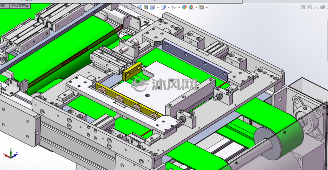Open the Hide/Show Items dropdown arrow

point(179,8)
